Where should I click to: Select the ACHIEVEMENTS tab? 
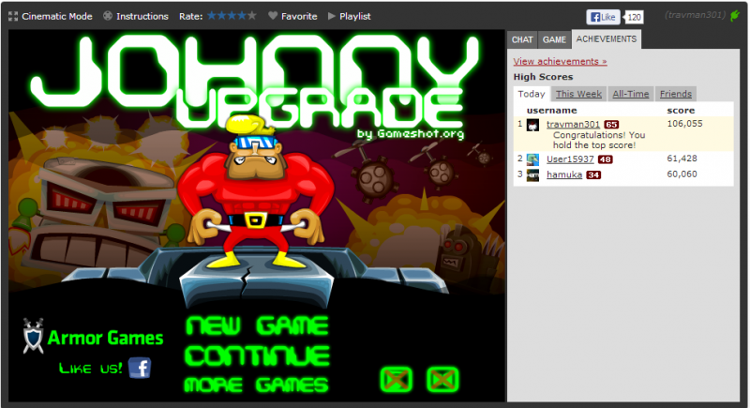[x=606, y=39]
